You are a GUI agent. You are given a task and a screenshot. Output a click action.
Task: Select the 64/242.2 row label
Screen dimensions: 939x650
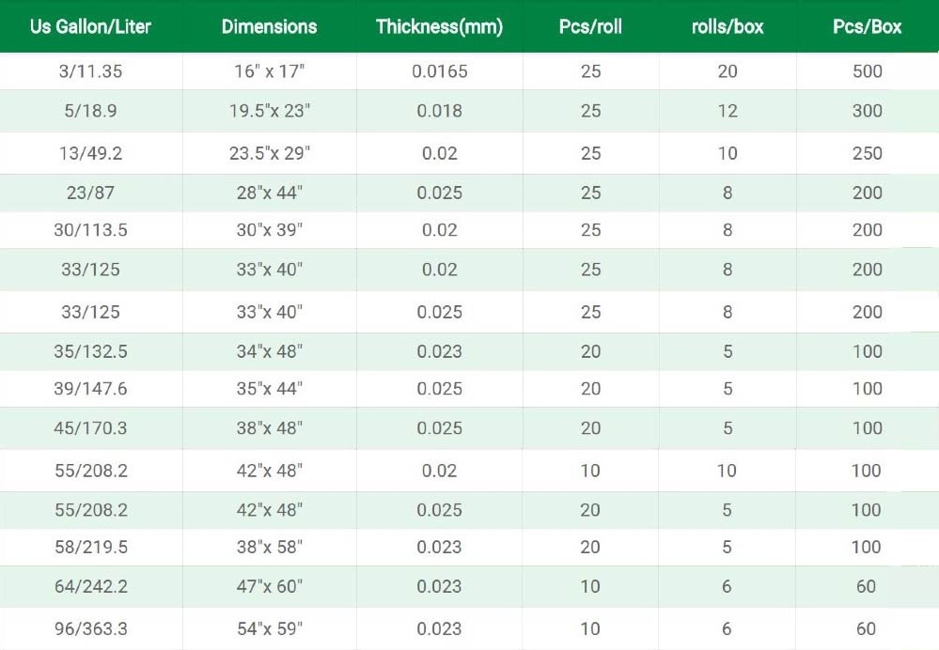point(91,586)
